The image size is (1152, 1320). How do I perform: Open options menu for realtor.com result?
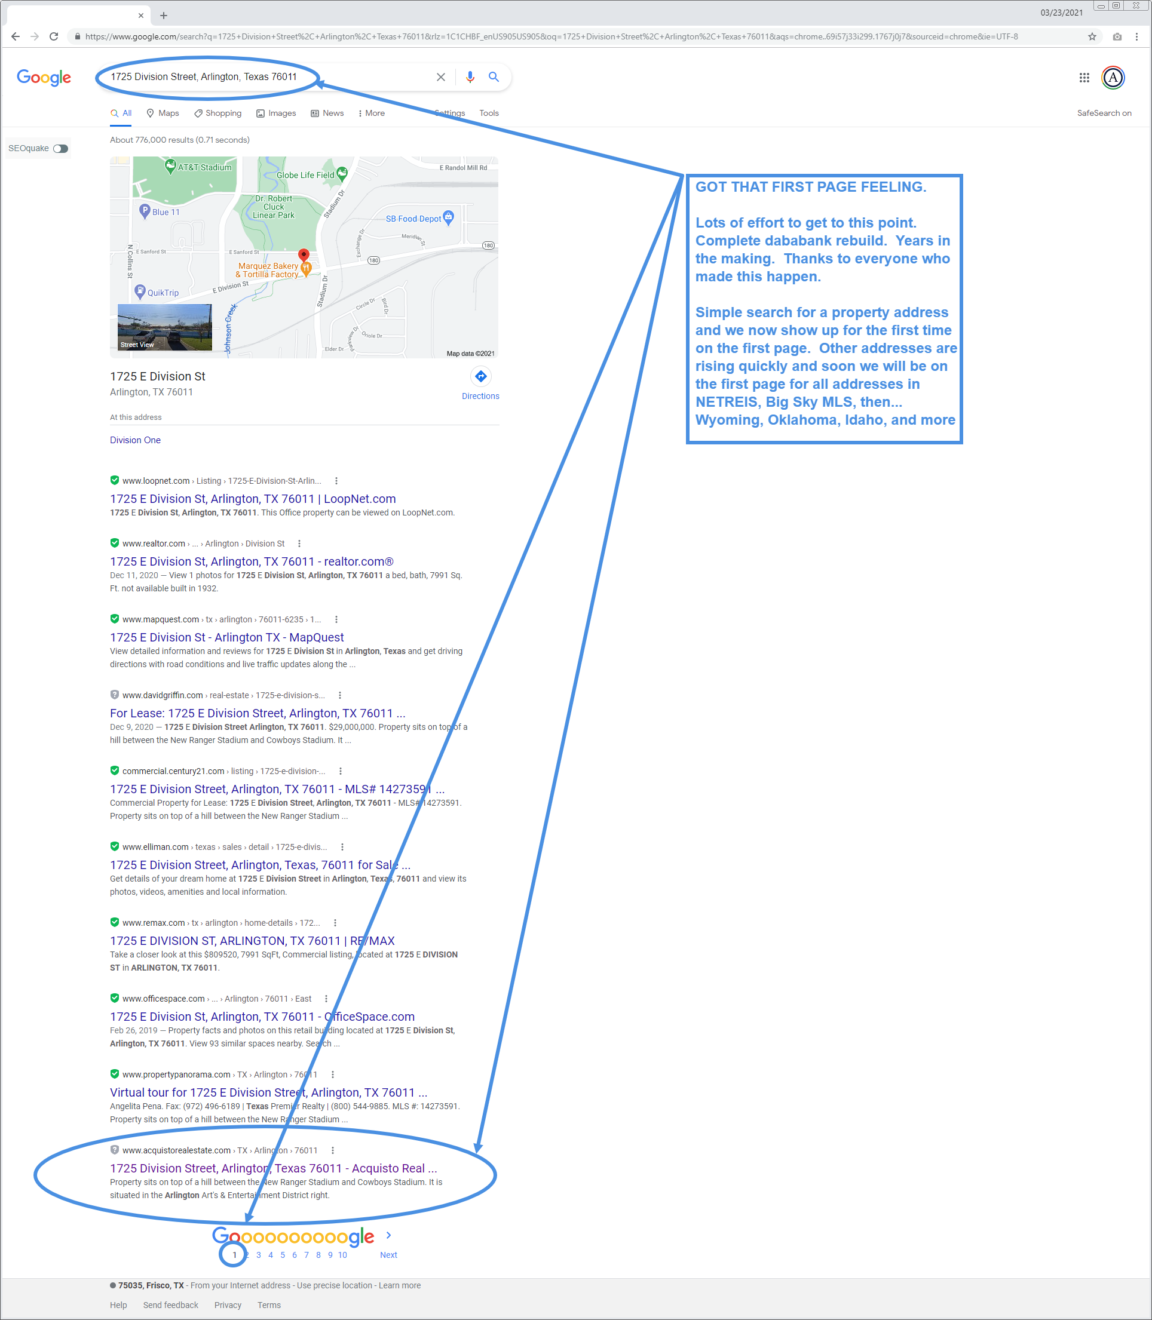click(x=299, y=544)
